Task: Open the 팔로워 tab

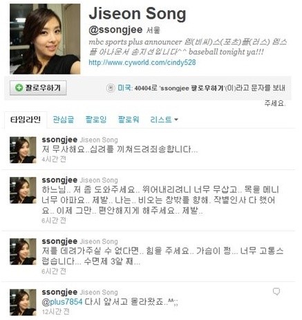Action: (129, 120)
